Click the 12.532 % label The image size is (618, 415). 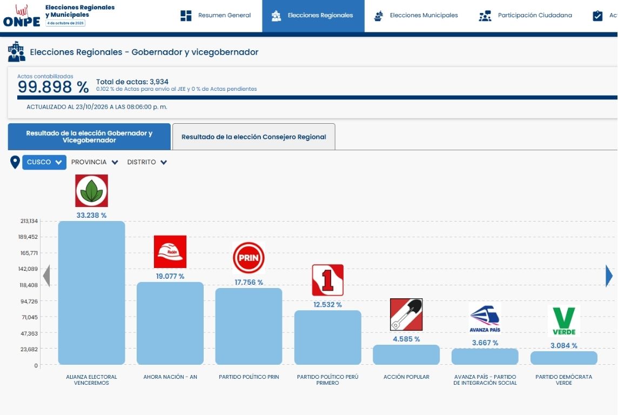tap(327, 305)
